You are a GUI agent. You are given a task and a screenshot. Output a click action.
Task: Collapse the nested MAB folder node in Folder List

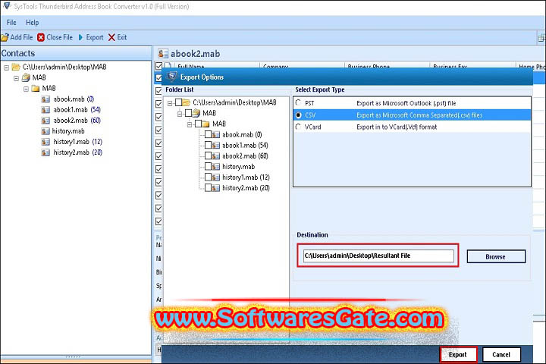point(190,124)
